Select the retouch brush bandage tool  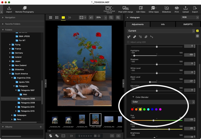tap(134, 37)
